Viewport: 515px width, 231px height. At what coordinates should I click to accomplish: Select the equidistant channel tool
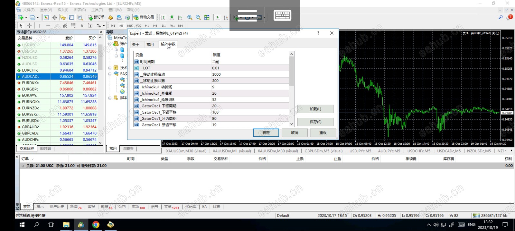pos(65,26)
